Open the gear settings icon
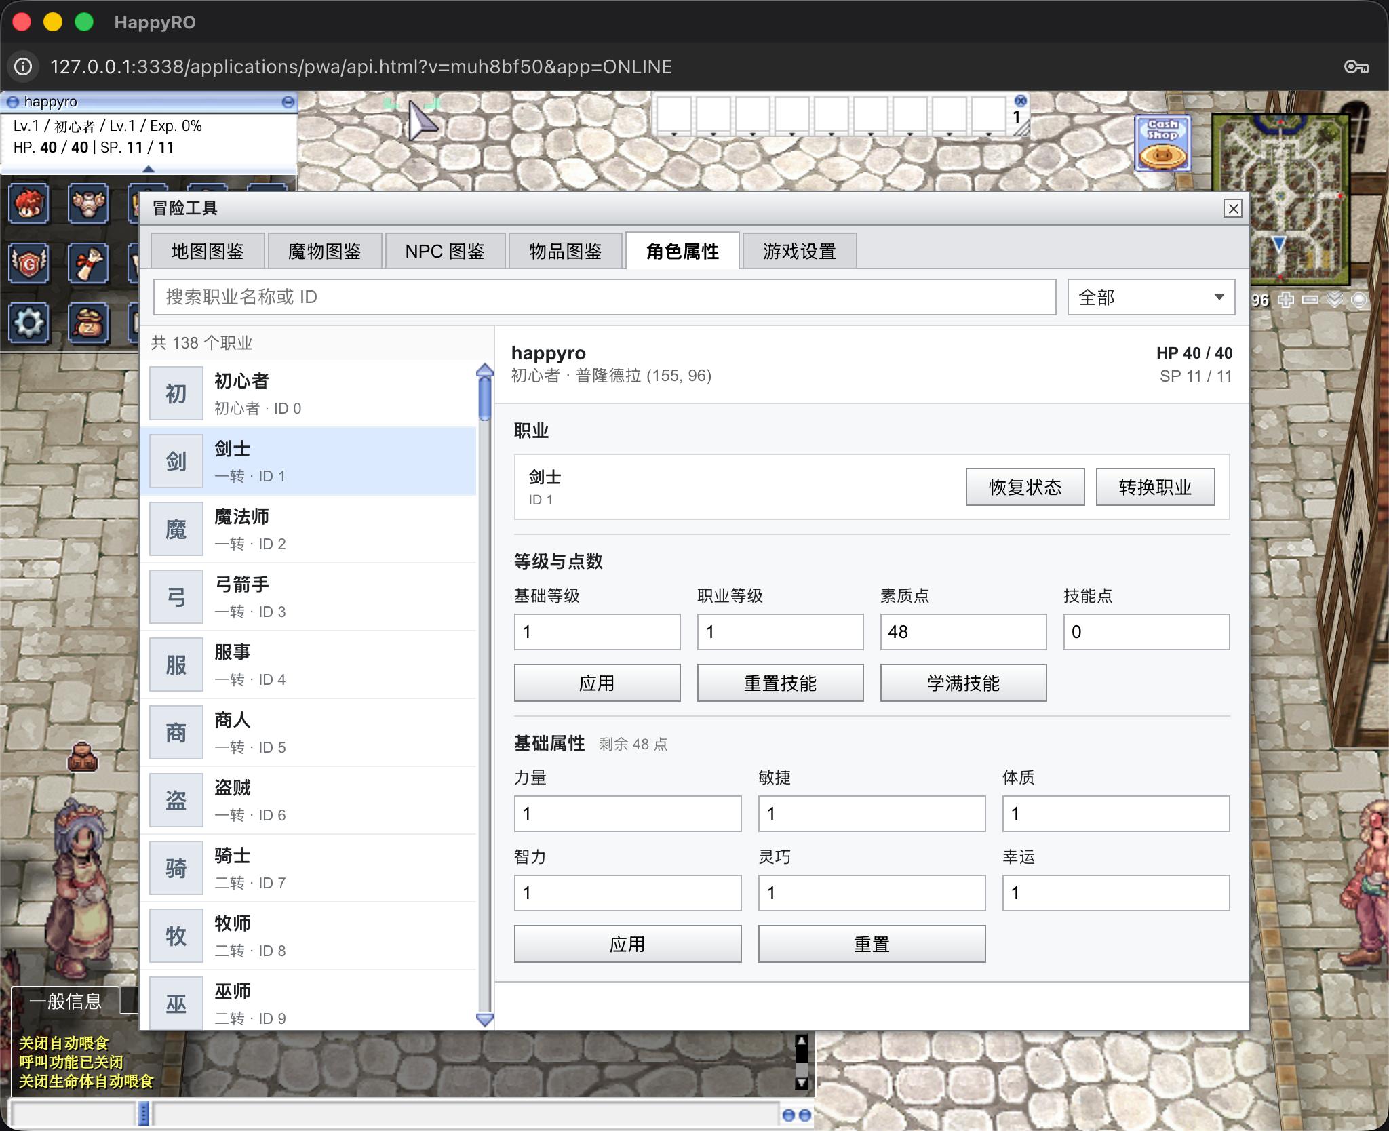 [28, 323]
